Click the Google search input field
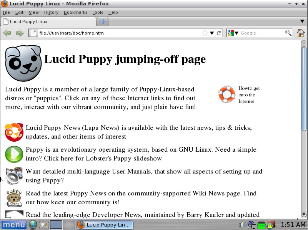This screenshot has width=308, height=230. 262,33
